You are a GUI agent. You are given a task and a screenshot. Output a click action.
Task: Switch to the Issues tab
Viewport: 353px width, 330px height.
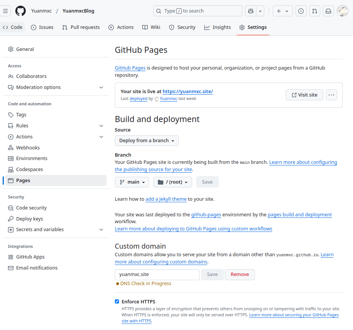42,27
